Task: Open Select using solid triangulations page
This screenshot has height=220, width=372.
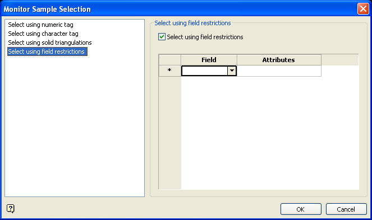Action: point(50,43)
